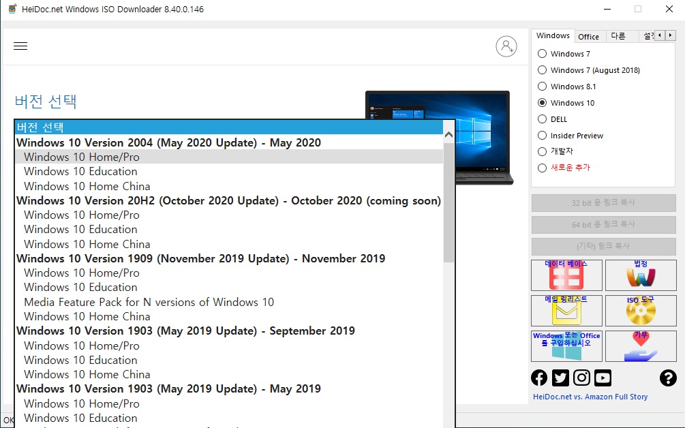The height and width of the screenshot is (428, 685).
Task: Click the 64 bit 용 링크 복사 button
Action: [603, 225]
